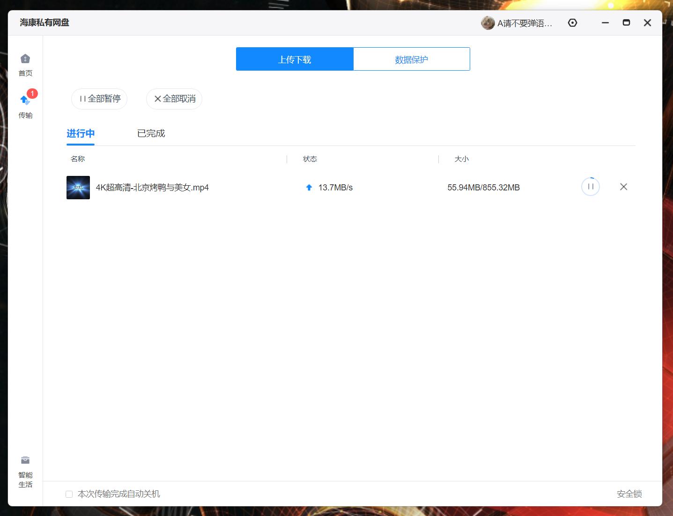Pause the 4K超高清 mp4 upload
Viewport: 673px width, 516px height.
(590, 187)
